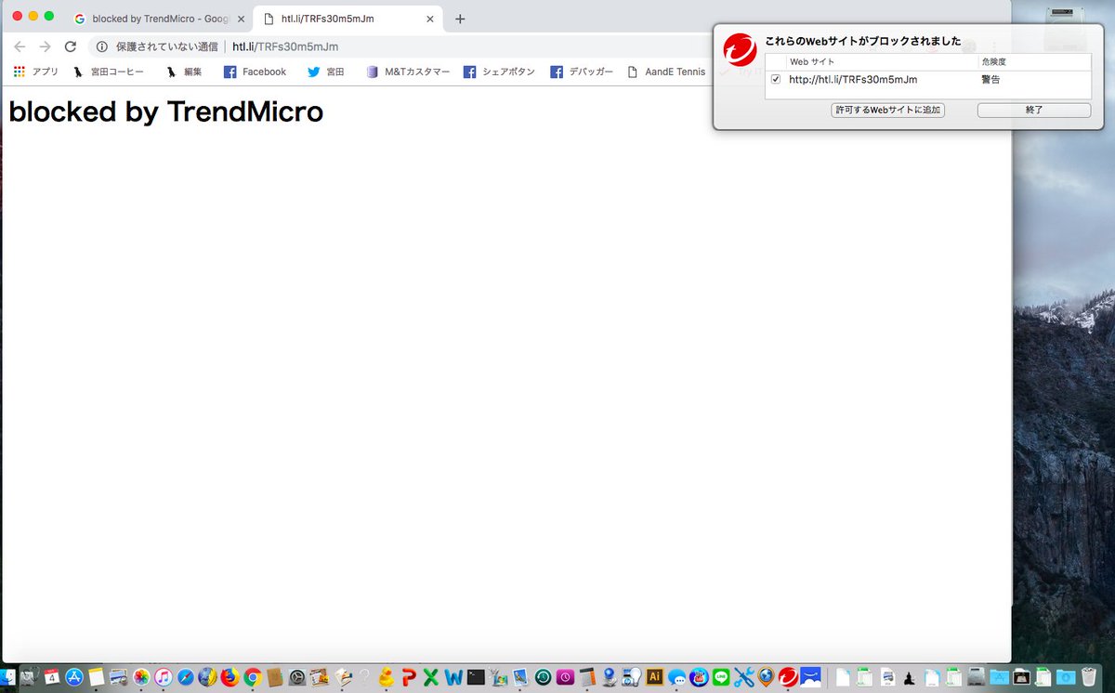Open System Preferences gear in dock
The height and width of the screenshot is (693, 1115).
click(296, 677)
